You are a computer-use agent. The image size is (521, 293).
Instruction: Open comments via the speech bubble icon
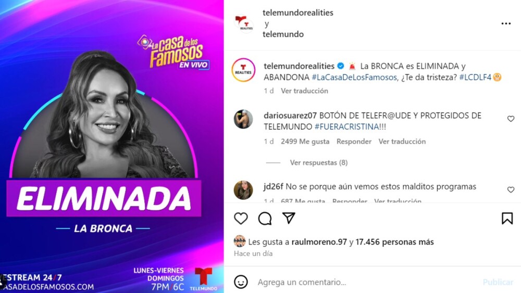265,219
